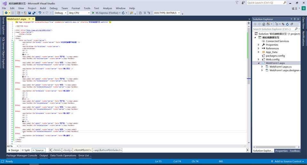Click Sync with Active Document in Solution Explorer
The image size is (307, 165).
tap(283, 24)
